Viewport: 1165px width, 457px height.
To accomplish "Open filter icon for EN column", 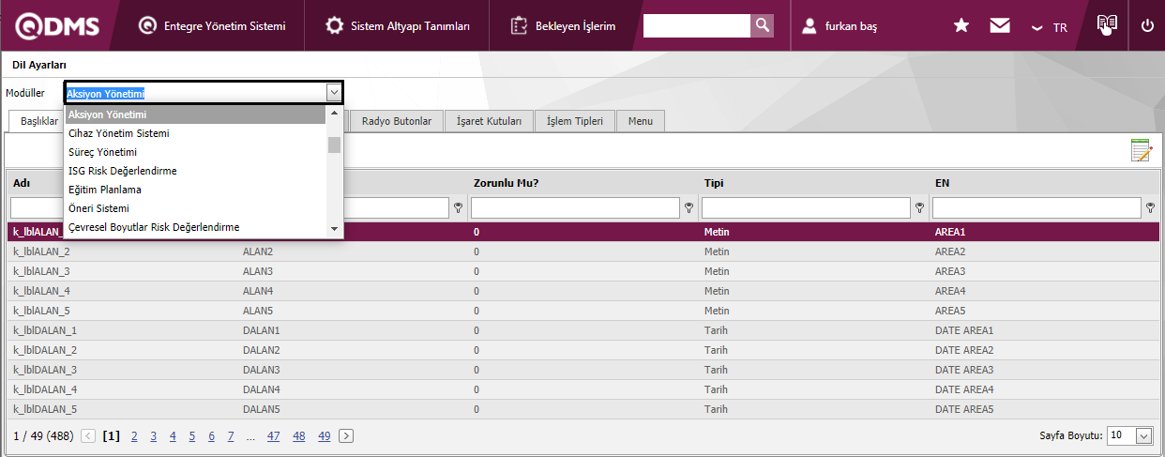I will pos(1151,207).
